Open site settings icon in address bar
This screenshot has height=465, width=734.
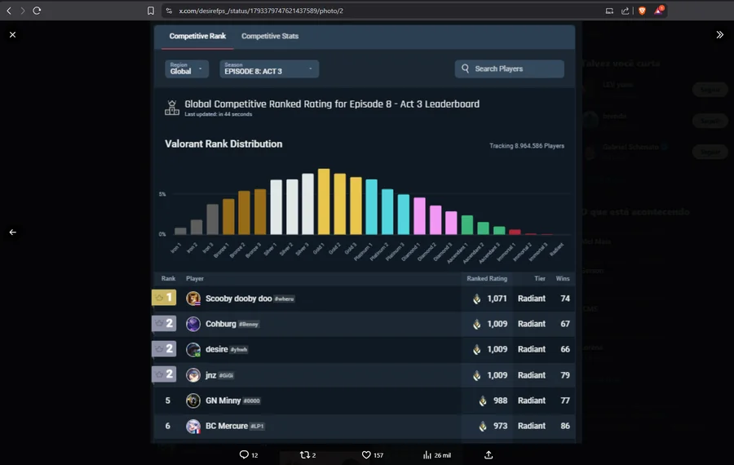[x=169, y=11]
